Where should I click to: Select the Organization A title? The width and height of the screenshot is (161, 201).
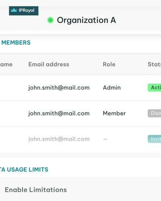tap(87, 20)
